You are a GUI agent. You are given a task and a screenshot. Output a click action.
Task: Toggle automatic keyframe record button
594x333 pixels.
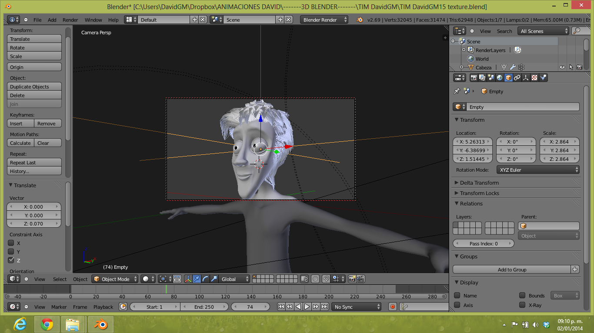click(x=393, y=307)
